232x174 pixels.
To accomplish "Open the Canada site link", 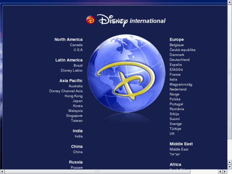I will pos(76,45).
